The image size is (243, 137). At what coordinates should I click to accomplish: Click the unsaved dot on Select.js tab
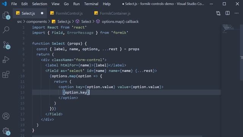click(42, 13)
